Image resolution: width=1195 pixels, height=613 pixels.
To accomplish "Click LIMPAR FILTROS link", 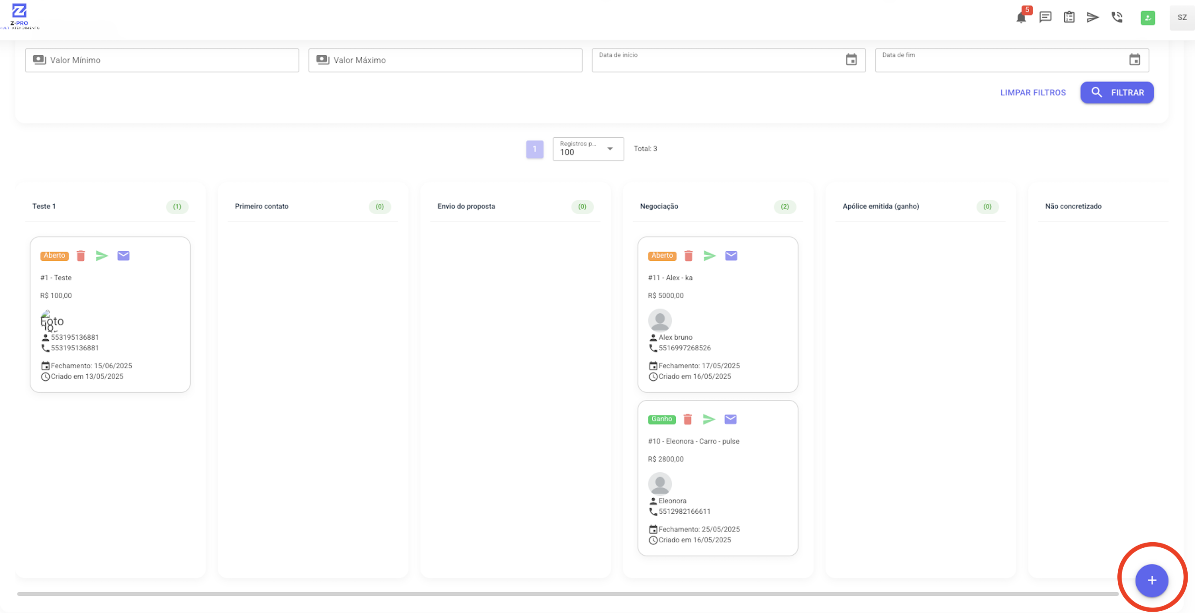I will [x=1033, y=93].
